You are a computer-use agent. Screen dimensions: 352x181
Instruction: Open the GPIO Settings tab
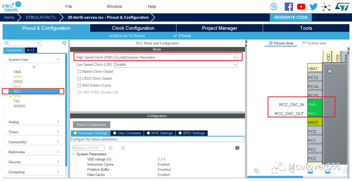point(192,133)
